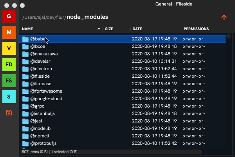Click @protobufjs date 2020-08-10 11:52.42
The height and width of the screenshot is (157, 235).
[x=154, y=143]
